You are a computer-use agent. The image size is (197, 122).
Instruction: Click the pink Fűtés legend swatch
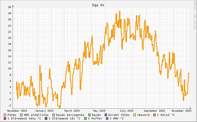tap(5, 115)
